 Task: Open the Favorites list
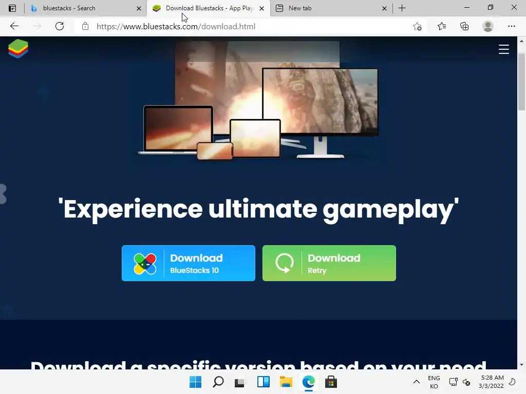[441, 26]
